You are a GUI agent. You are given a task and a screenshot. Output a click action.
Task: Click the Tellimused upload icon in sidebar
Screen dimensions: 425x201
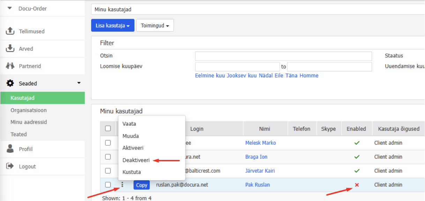(10, 31)
